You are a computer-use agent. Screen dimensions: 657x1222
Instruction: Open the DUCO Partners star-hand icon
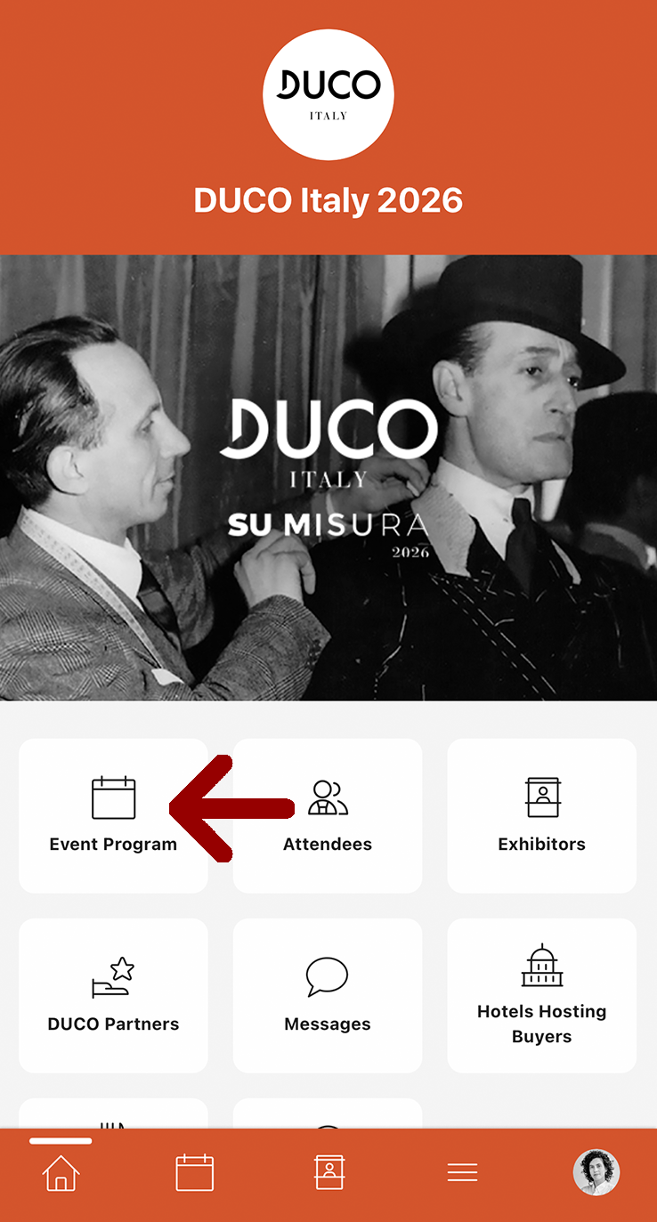(x=113, y=977)
